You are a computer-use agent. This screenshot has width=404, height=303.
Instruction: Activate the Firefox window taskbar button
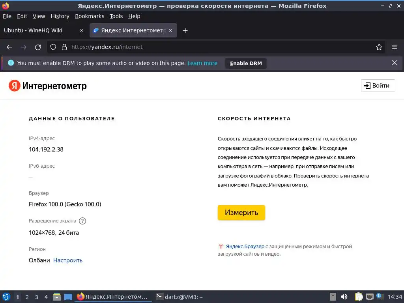tap(113, 297)
